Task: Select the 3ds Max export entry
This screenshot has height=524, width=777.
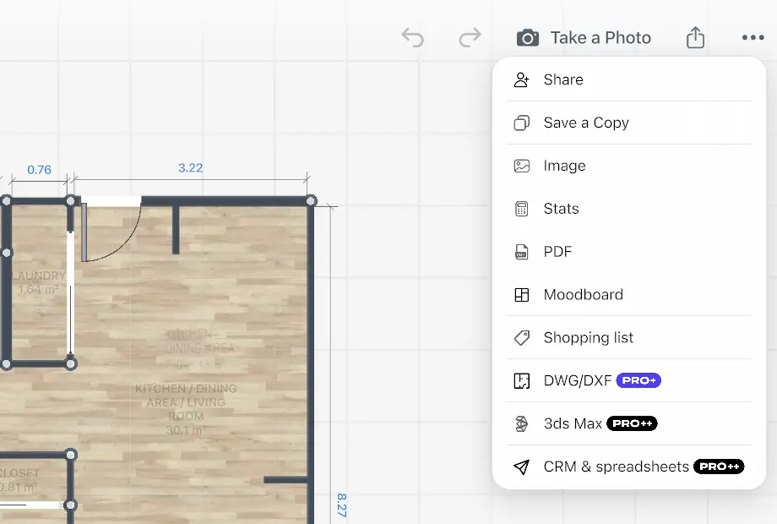Action: coord(629,423)
